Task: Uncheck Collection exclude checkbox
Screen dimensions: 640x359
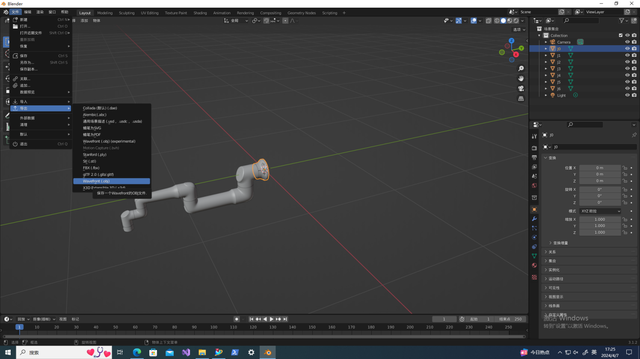Action: point(621,35)
